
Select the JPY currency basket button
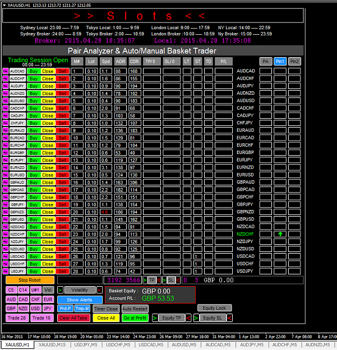coord(48,309)
